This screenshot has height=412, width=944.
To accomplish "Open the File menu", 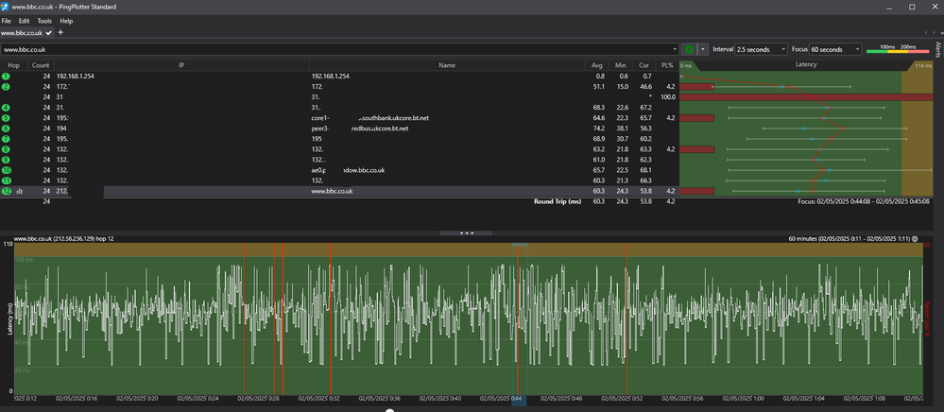I will [x=7, y=20].
